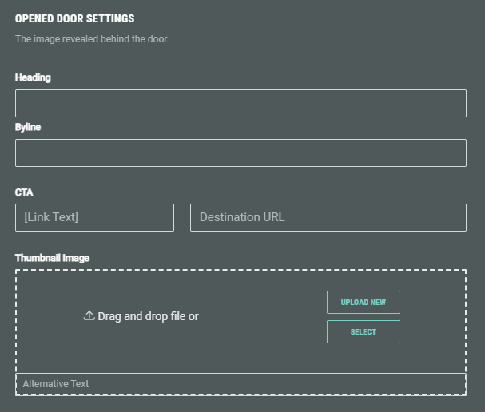The height and width of the screenshot is (412, 485).
Task: Click the Opened Door Settings title
Action: [74, 18]
